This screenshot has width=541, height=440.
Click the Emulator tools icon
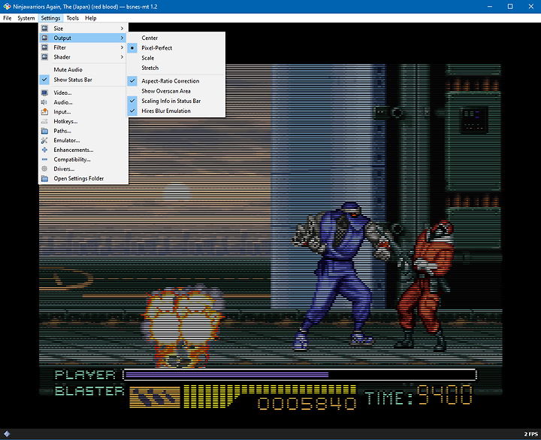click(x=44, y=140)
